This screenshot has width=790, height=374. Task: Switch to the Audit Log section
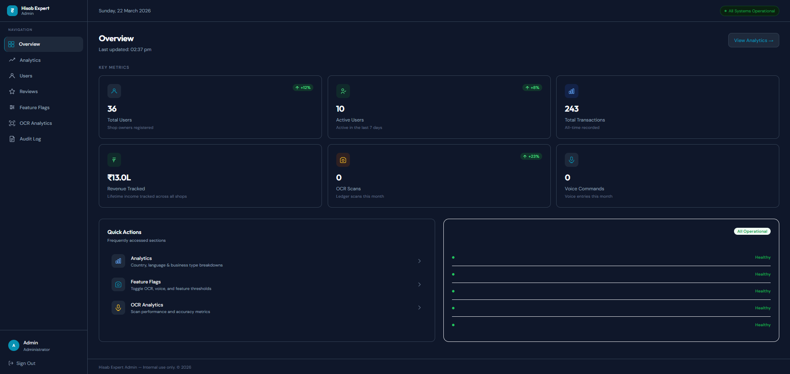click(x=30, y=139)
